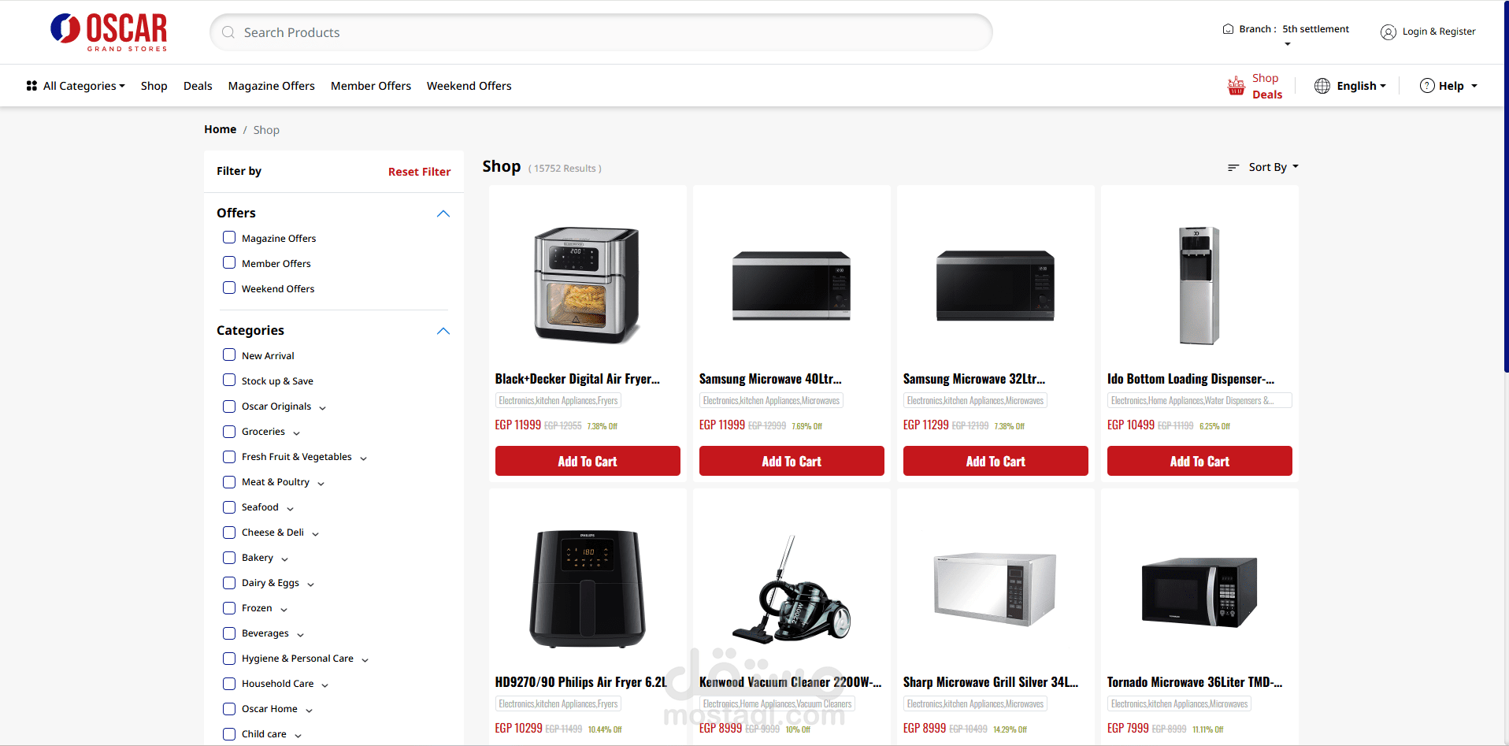Open the Black+Decker Air Fryer image
1509x746 pixels.
[x=588, y=285]
